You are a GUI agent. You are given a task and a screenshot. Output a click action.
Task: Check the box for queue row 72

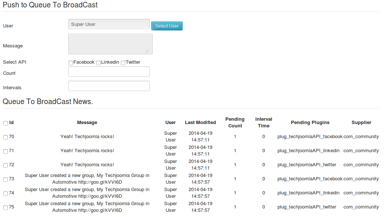(6, 166)
